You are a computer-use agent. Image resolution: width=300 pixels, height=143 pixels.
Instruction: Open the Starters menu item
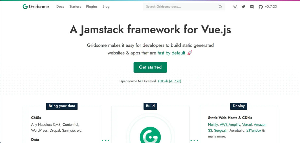[x=75, y=7]
